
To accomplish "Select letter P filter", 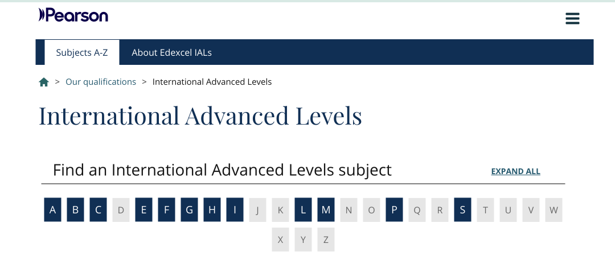I will (x=394, y=209).
